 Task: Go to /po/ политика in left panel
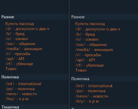point(20,89)
